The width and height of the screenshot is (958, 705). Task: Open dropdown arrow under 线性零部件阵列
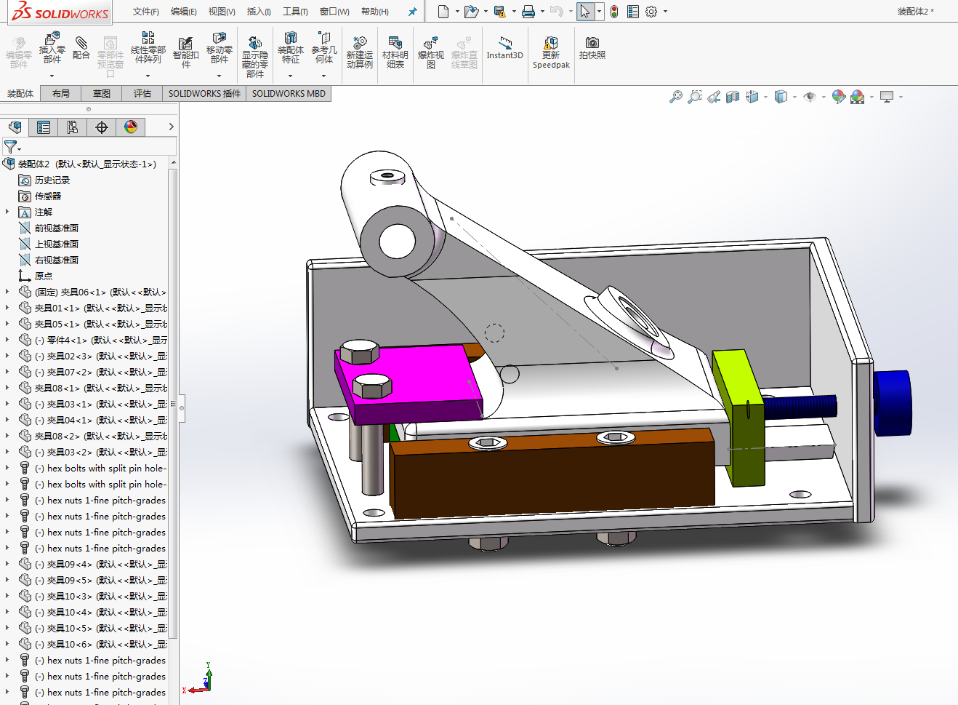pos(148,76)
